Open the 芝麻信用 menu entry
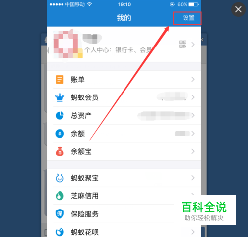Image resolution: width=248 pixels, height=237 pixels. pos(124,196)
